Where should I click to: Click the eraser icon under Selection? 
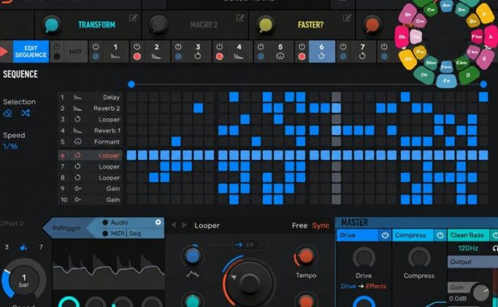click(7, 113)
